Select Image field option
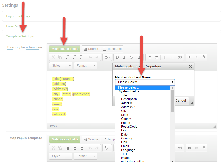 pyautogui.click(x=125, y=158)
